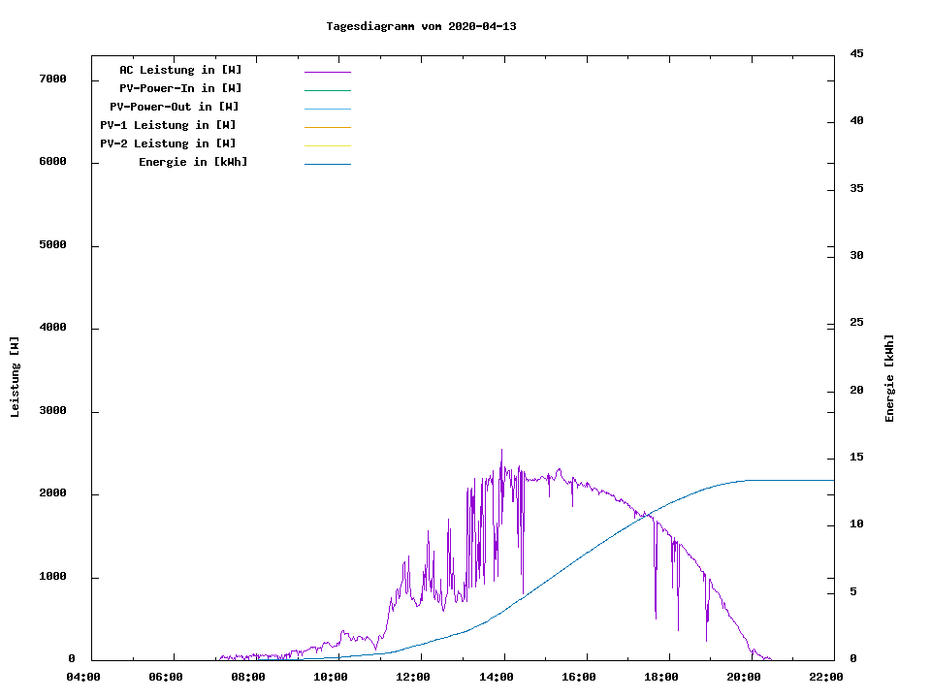
Task: Click the Leistung [W] left axis title
Action: [x=15, y=377]
